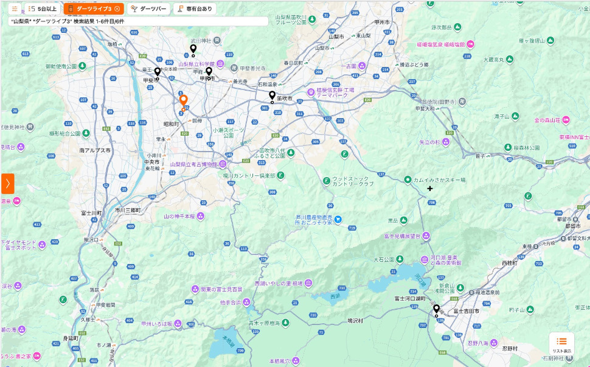Click the ウッドストック カントリークラブ golf icon
The image size is (590, 367).
[x=327, y=180]
